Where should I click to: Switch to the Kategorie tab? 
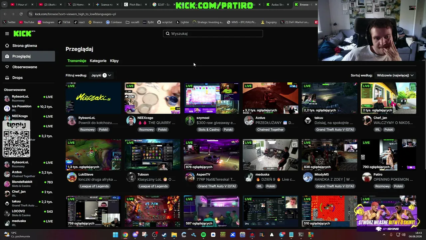[x=98, y=61]
